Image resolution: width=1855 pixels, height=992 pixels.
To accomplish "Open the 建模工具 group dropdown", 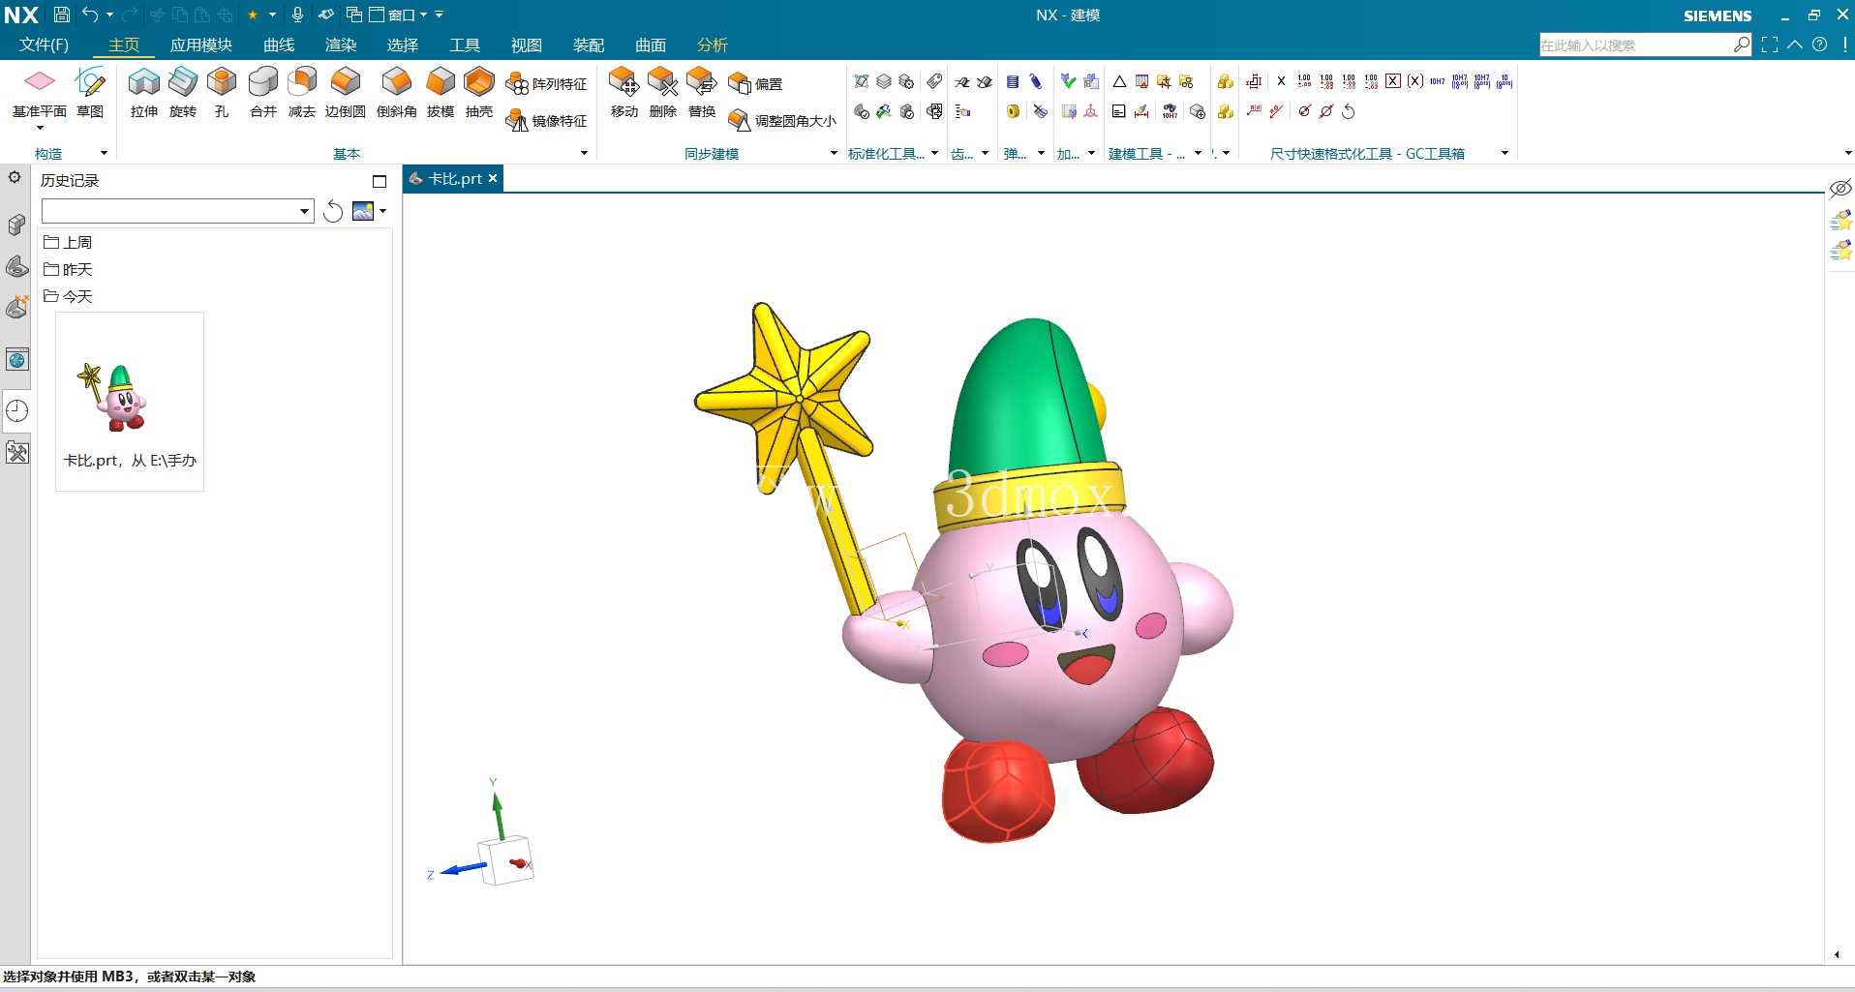I will pyautogui.click(x=1198, y=153).
